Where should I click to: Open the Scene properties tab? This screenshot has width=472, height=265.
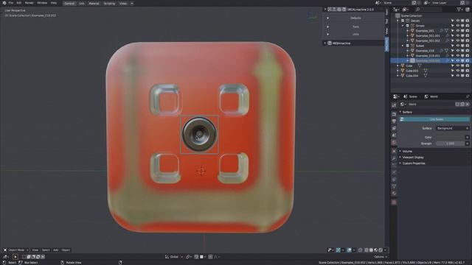tap(394, 135)
